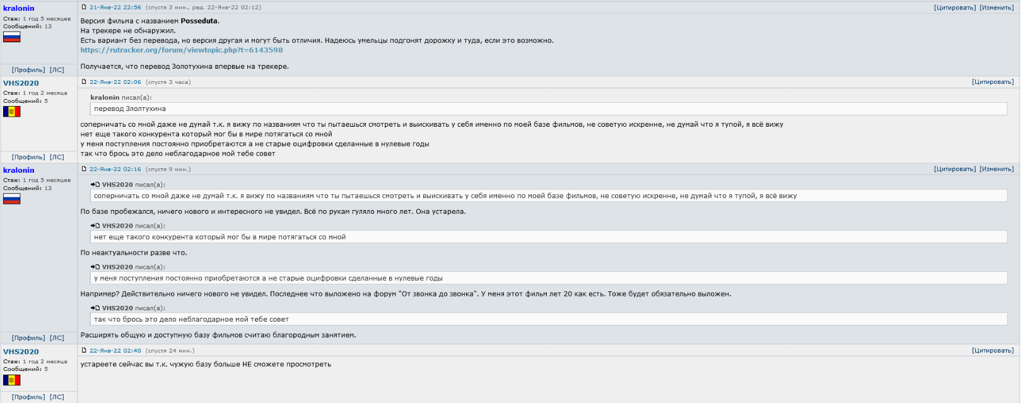
Task: Open Профиль under kralonin's 02:16 post
Action: [x=28, y=338]
